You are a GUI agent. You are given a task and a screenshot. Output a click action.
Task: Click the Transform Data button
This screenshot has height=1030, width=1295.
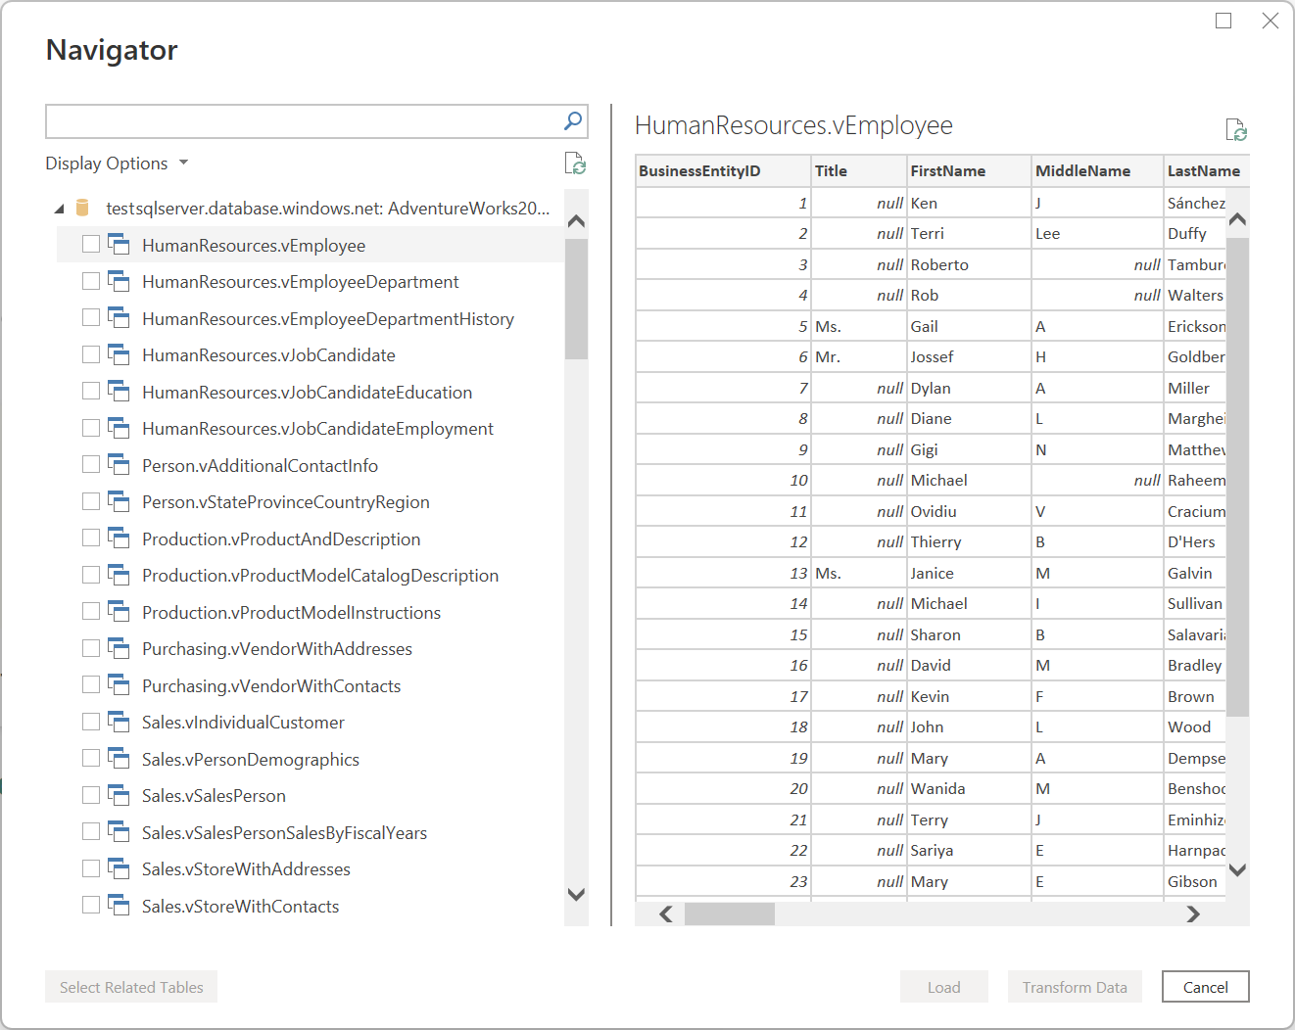coord(1075,987)
